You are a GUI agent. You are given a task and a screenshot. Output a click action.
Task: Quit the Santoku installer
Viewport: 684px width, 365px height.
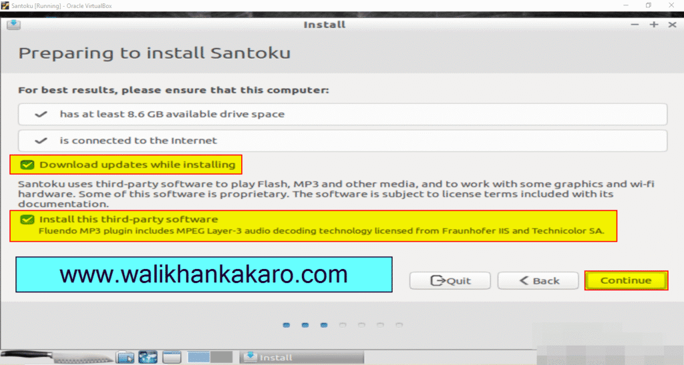pos(450,281)
